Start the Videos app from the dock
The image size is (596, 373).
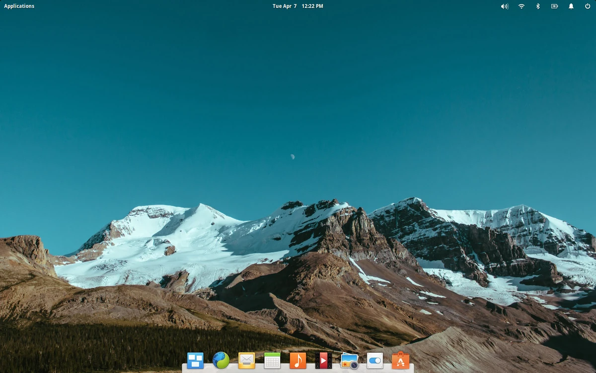click(x=323, y=361)
